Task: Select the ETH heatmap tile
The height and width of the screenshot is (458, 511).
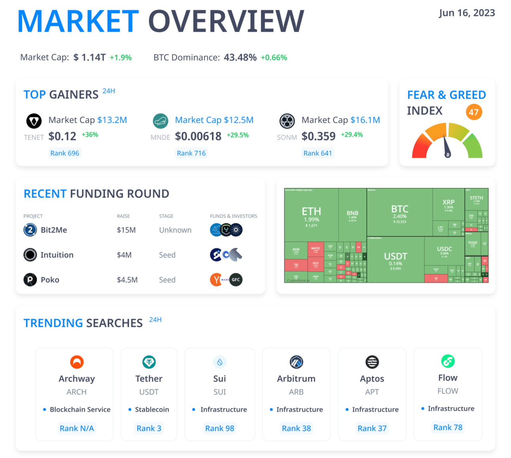Action: 312,215
